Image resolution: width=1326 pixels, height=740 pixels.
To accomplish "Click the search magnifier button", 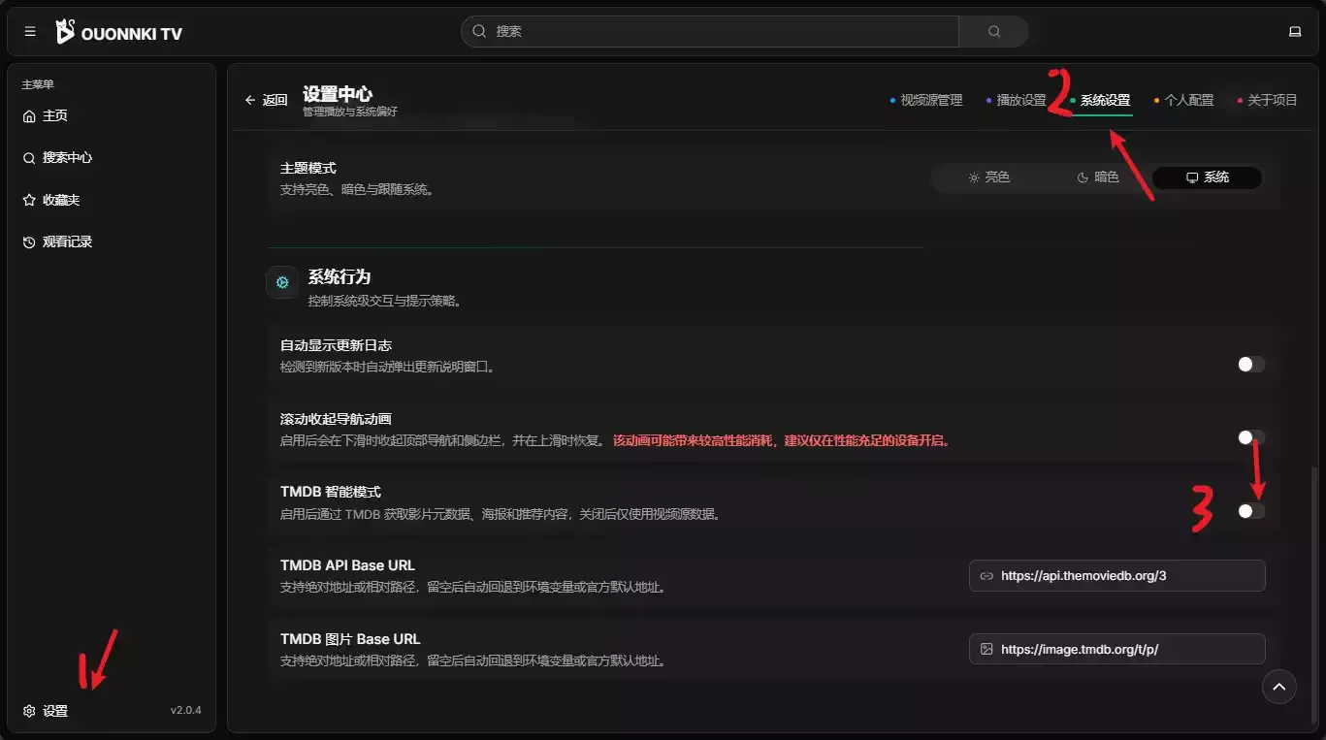I will pos(993,31).
